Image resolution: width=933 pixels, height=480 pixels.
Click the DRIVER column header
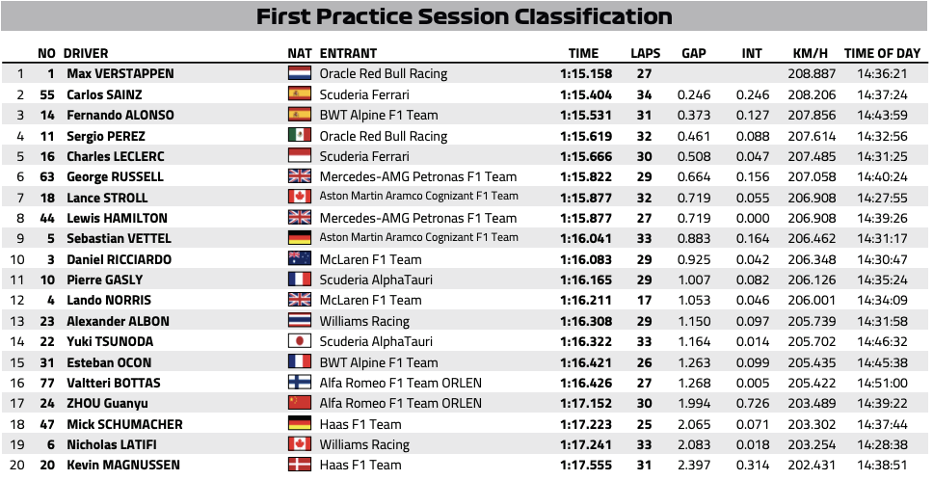(86, 54)
